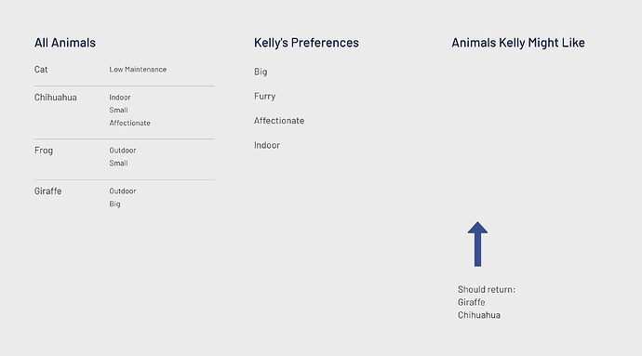Click the Low Maintenance trait of Cat
This screenshot has height=356, width=642.
pyautogui.click(x=138, y=70)
